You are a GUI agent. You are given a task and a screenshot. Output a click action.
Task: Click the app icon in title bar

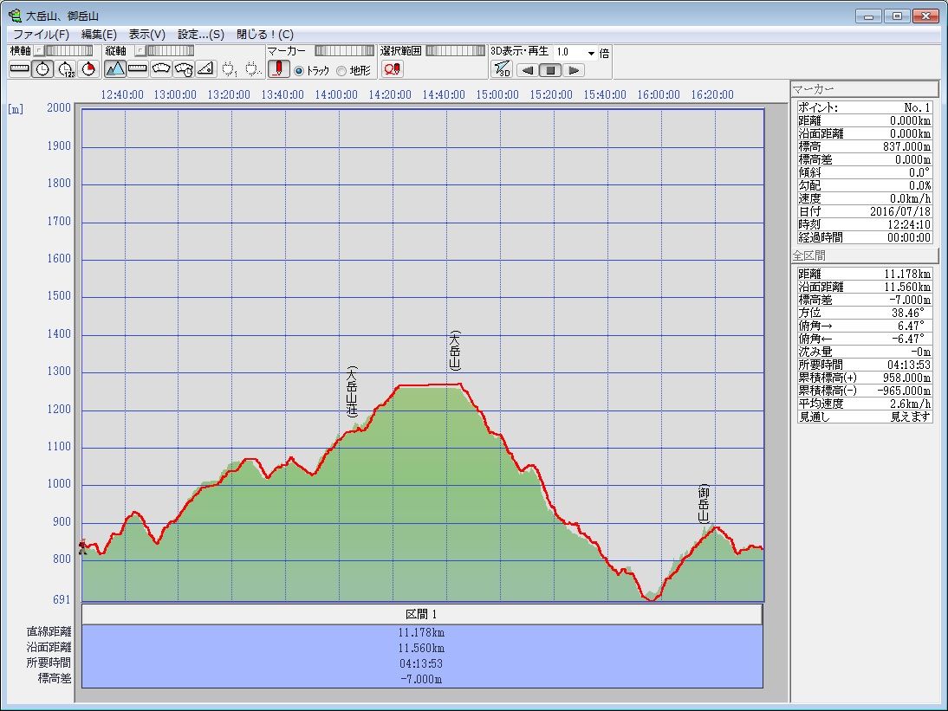15,15
